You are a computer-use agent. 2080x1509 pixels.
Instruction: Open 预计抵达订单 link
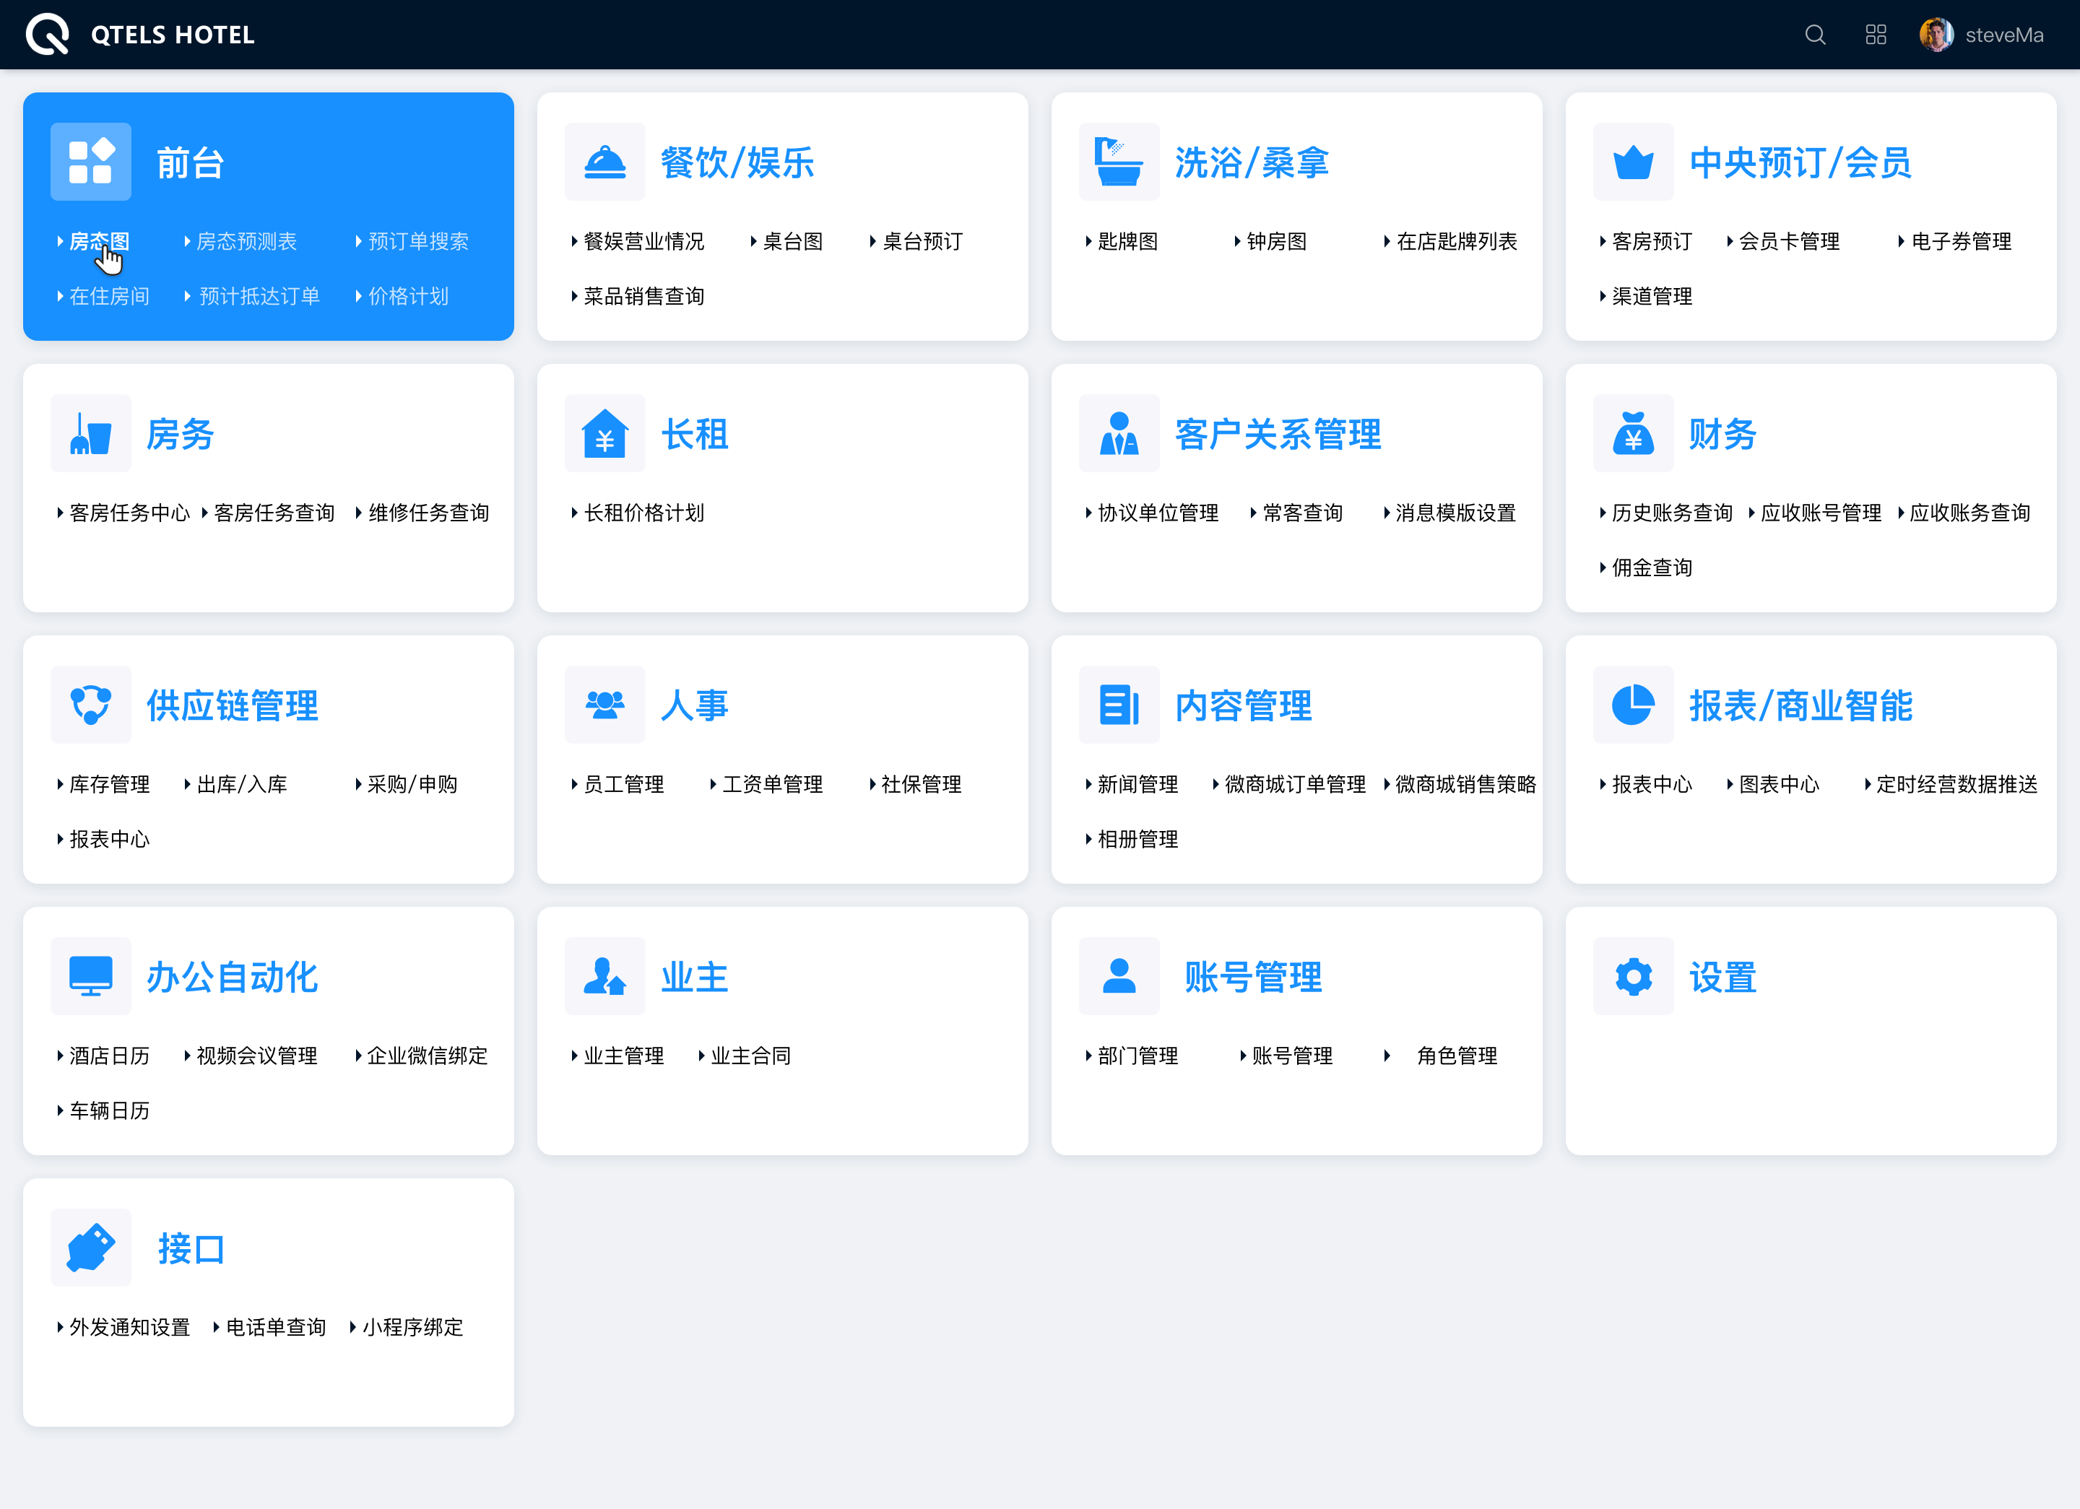coord(259,296)
